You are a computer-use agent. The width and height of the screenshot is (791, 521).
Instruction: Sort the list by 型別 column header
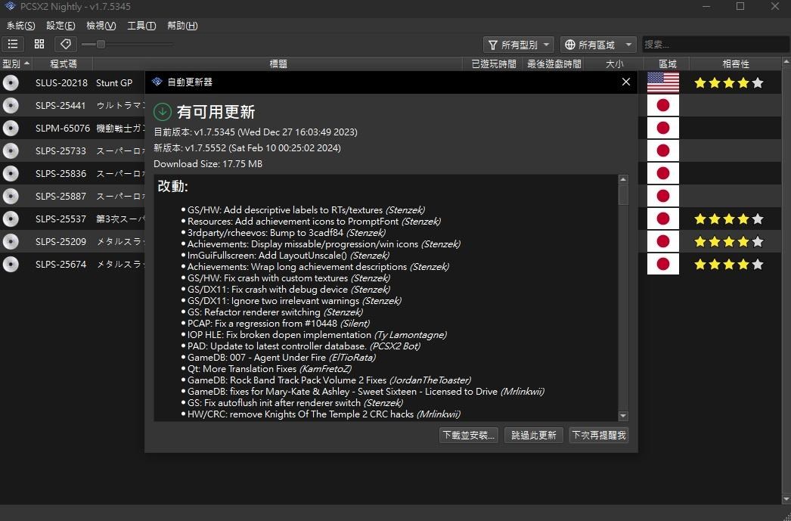click(x=16, y=64)
